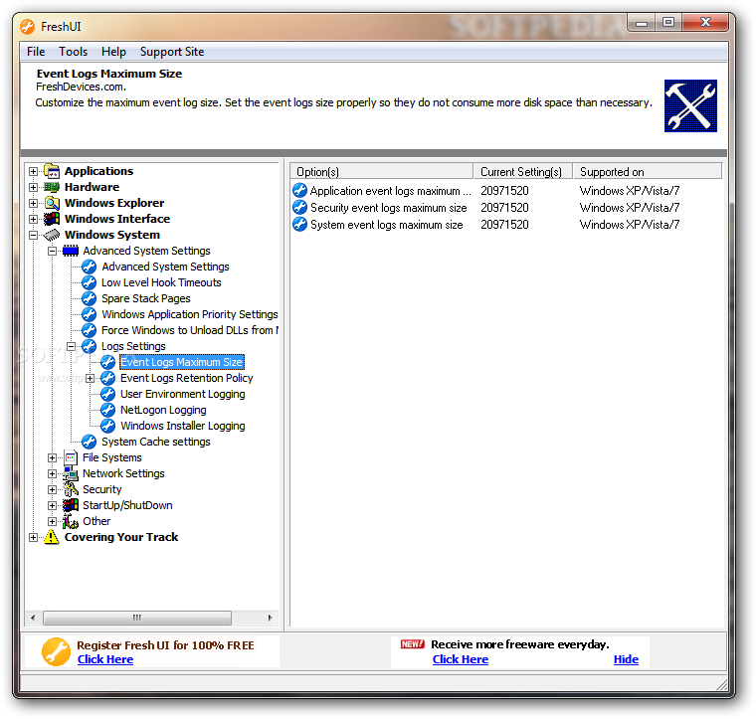Click icon beside Low Level Hook Timeouts
The image size is (756, 719).
tap(89, 282)
